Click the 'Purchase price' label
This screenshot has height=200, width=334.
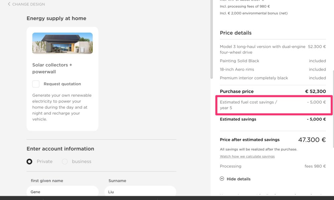237,91
